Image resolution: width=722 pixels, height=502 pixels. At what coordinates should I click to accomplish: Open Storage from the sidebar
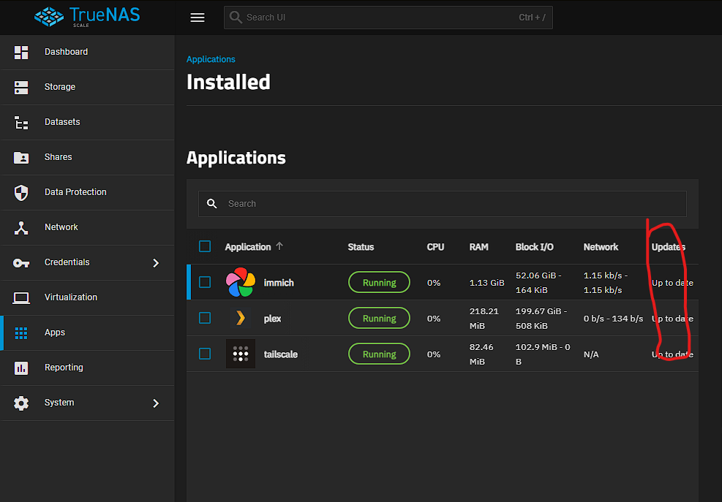(x=88, y=87)
